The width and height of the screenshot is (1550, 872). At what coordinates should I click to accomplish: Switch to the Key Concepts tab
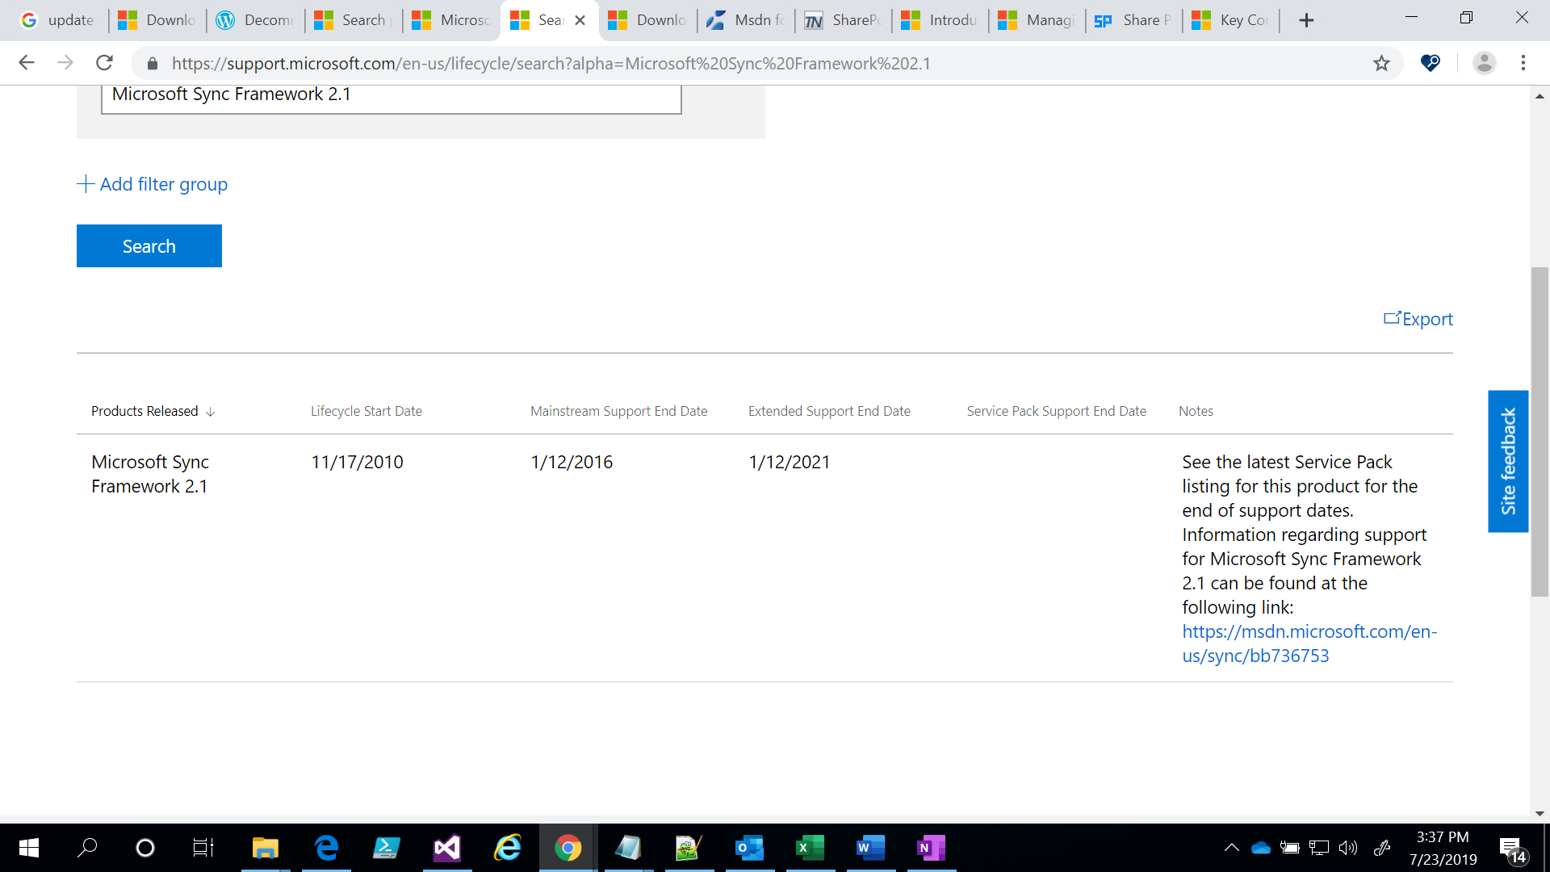click(x=1230, y=20)
